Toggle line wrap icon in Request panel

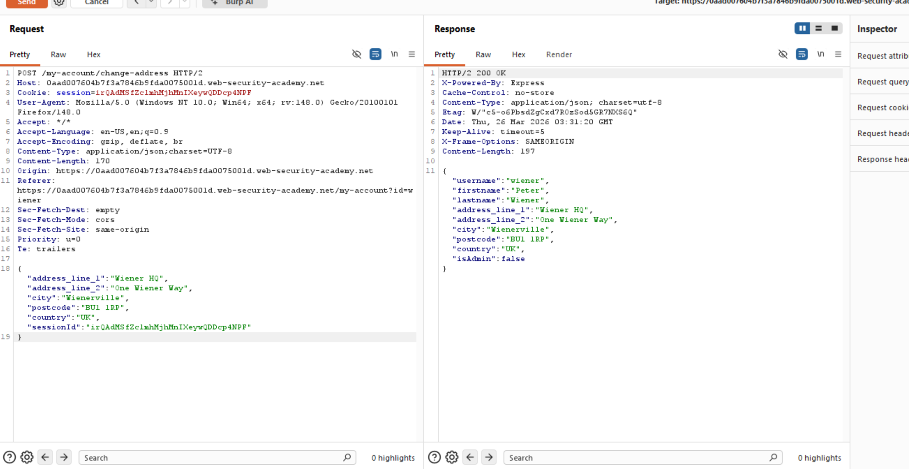[375, 54]
